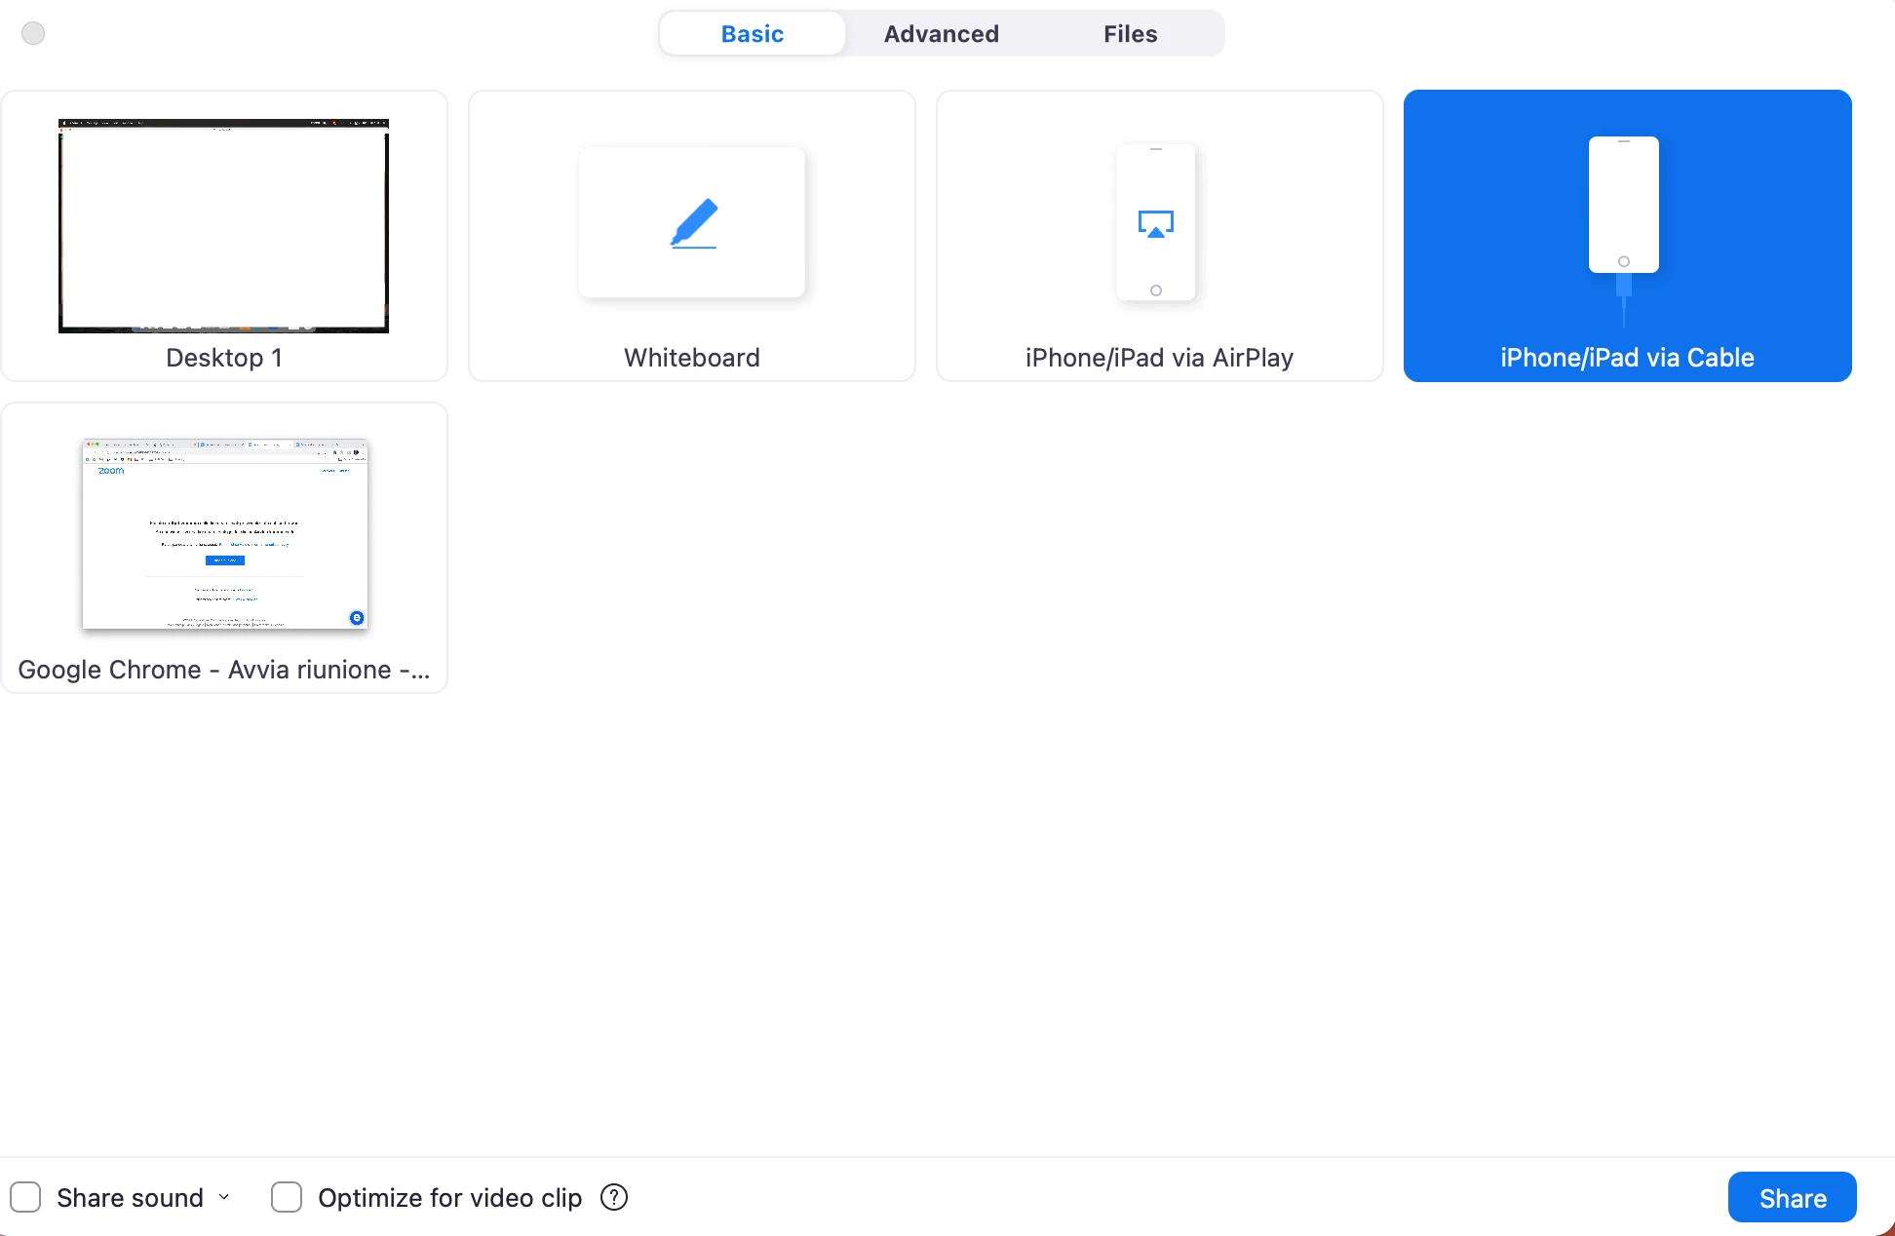Viewport: 1895px width, 1236px height.
Task: Switch to the Advanced tab
Action: pos(941,34)
